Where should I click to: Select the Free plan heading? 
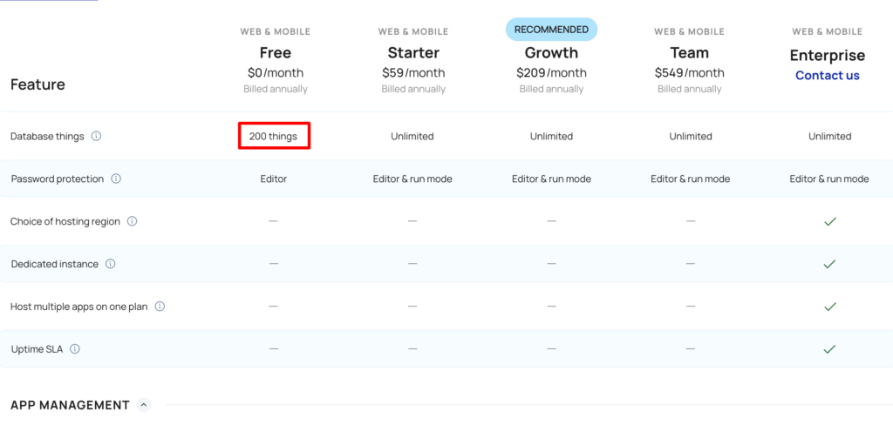[275, 53]
